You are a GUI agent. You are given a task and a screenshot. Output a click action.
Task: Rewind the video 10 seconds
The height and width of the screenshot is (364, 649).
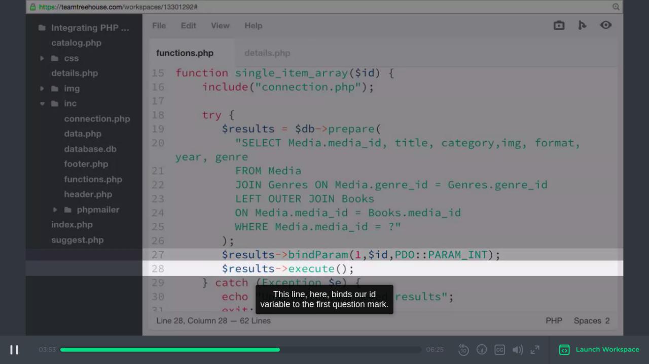[463, 350]
